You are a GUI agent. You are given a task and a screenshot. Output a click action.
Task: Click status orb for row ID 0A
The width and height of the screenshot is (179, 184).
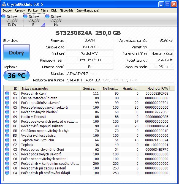click(x=7, y=121)
